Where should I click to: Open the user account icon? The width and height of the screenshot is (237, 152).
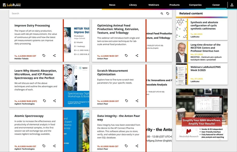232,5
